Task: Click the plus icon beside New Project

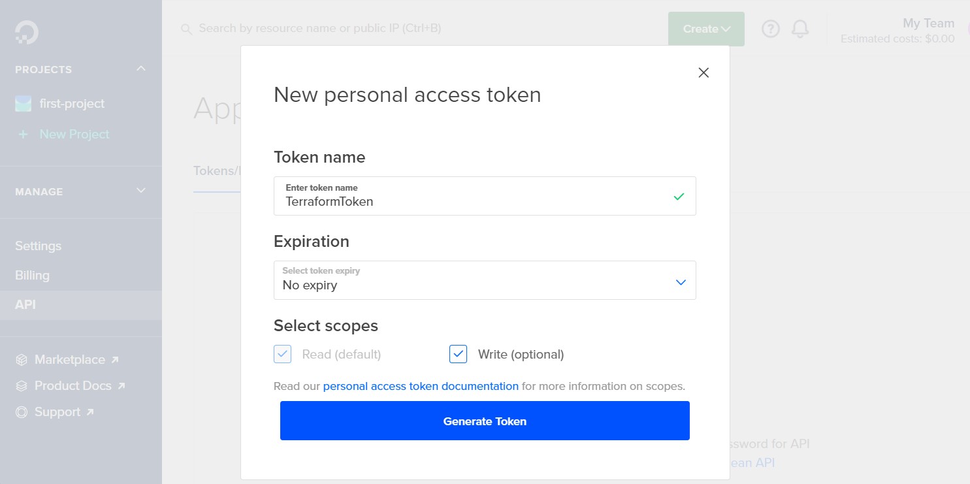Action: (24, 134)
